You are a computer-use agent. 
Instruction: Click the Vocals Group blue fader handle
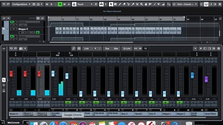[x=192, y=75]
